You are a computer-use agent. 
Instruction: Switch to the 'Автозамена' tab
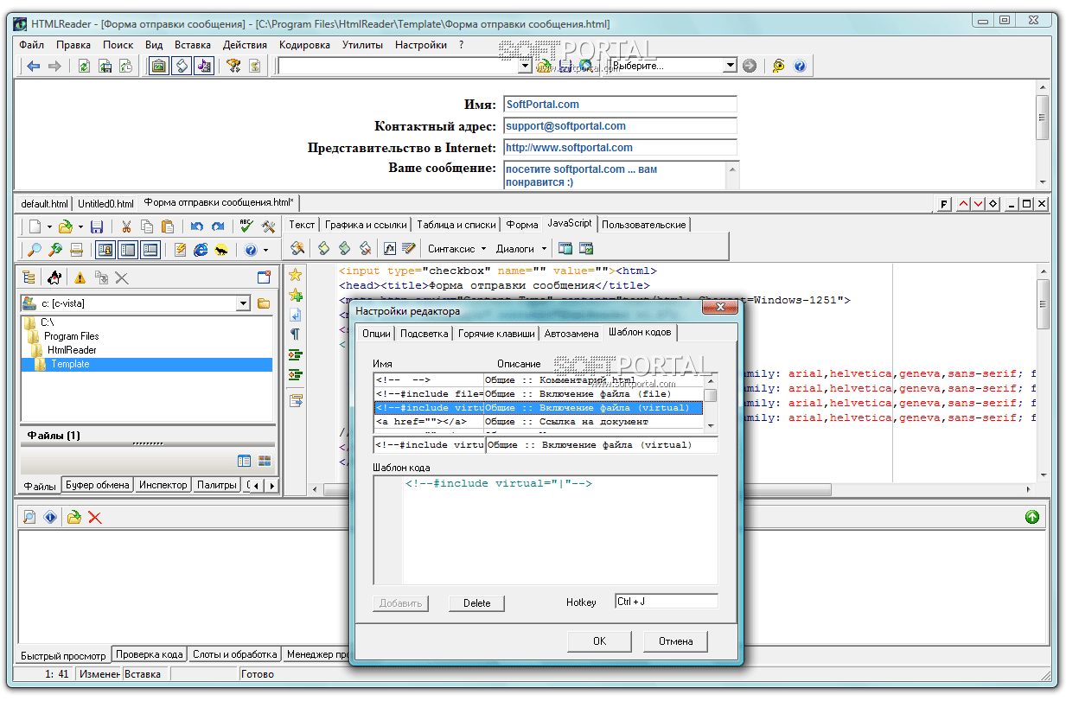[x=571, y=334]
